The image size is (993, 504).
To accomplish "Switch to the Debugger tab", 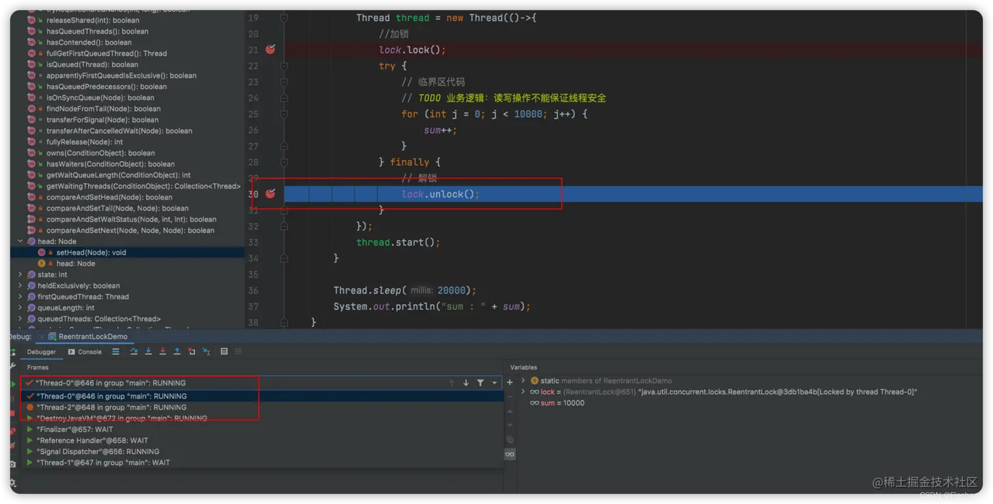I will [41, 352].
